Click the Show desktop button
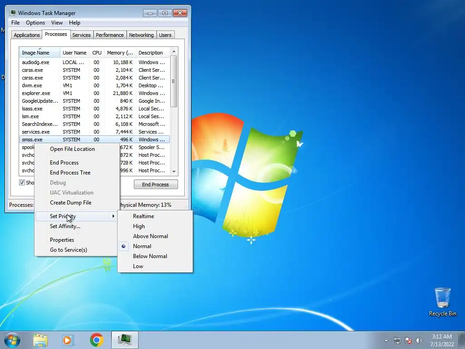This screenshot has width=465, height=349. 462,340
